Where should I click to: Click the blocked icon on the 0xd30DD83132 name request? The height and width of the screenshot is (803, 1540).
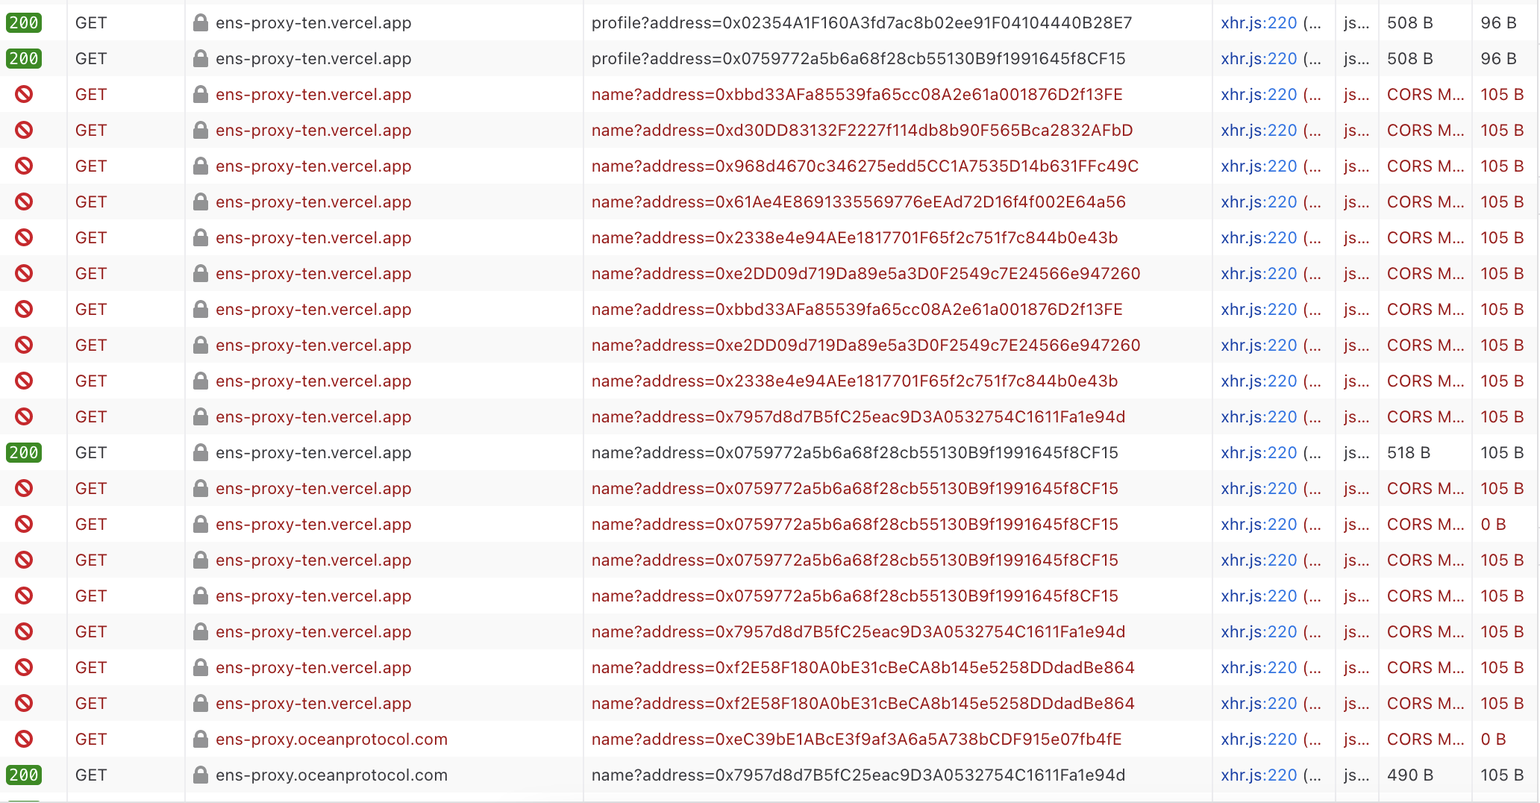pyautogui.click(x=24, y=130)
